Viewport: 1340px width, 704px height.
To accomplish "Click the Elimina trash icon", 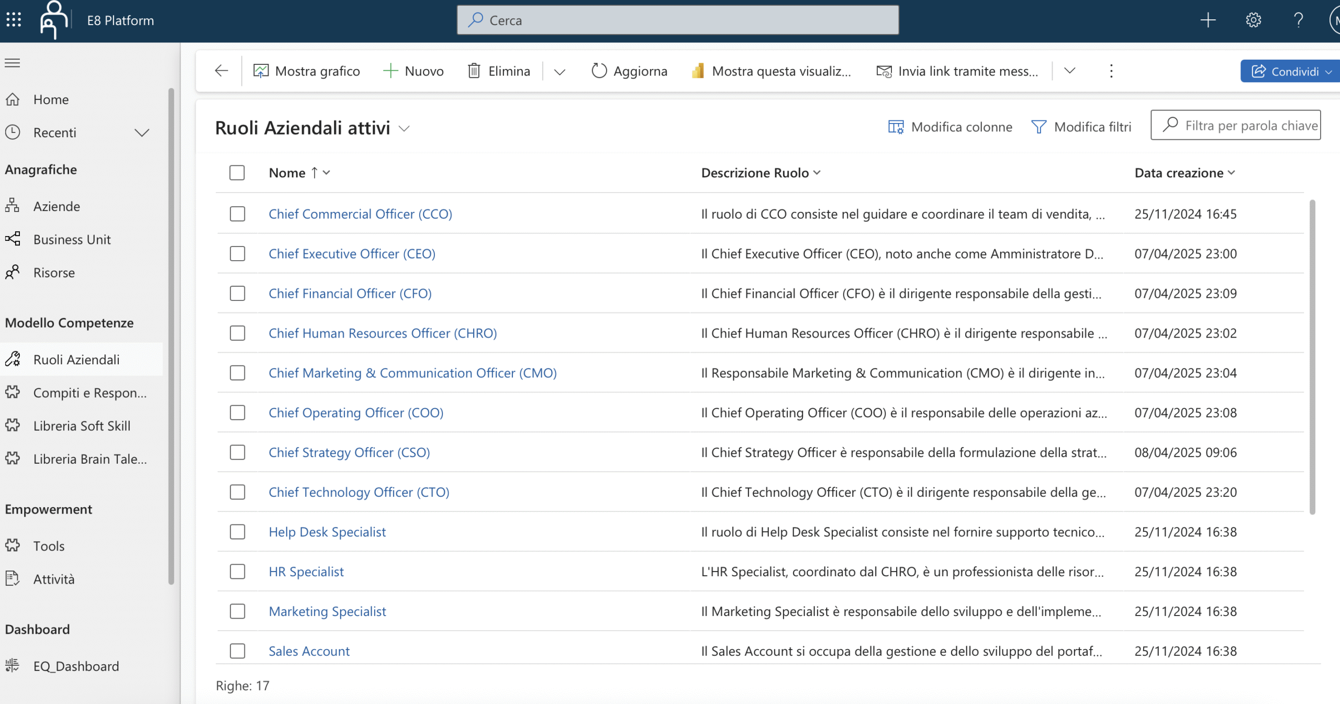I will [x=474, y=71].
